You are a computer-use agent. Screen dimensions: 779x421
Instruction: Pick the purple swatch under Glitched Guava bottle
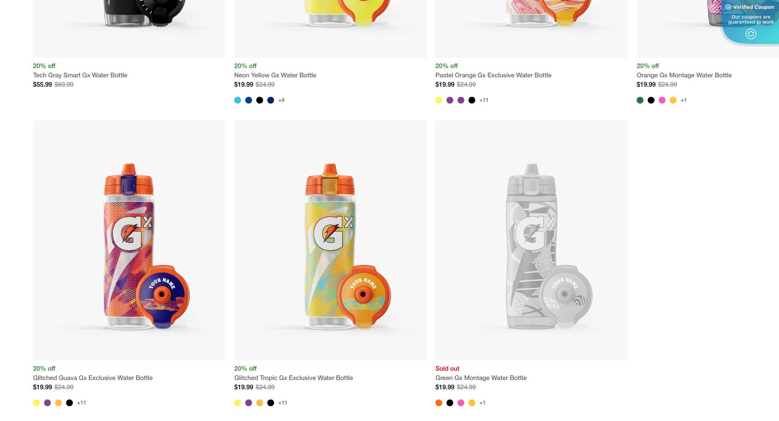tap(47, 403)
